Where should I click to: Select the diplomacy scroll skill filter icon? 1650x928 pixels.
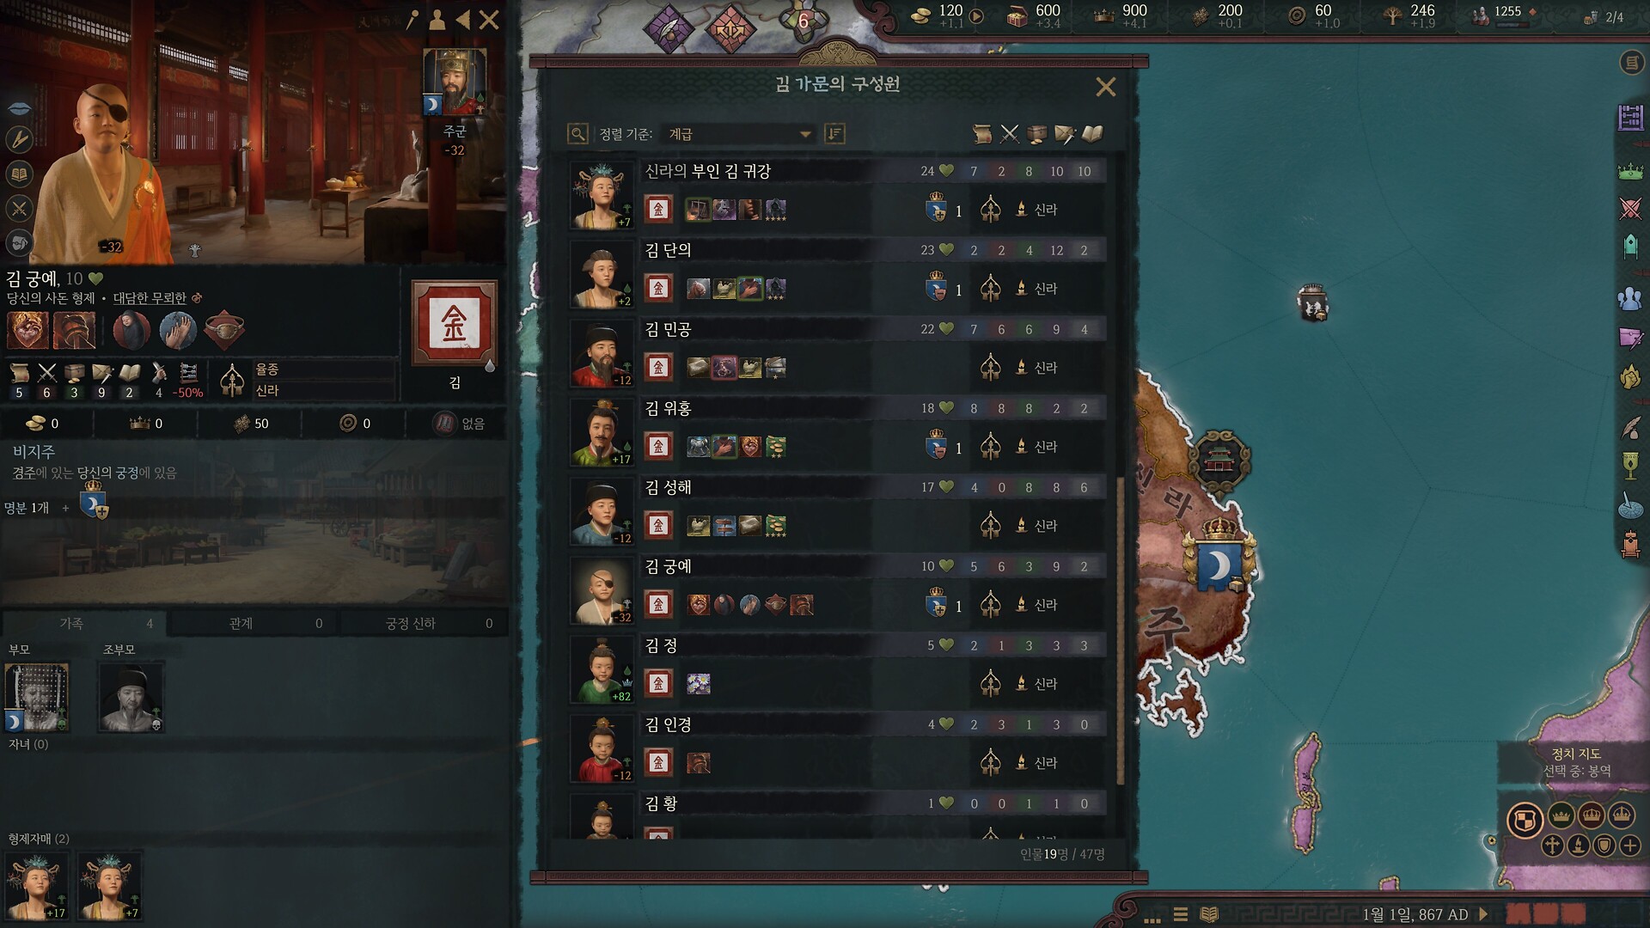tap(982, 134)
